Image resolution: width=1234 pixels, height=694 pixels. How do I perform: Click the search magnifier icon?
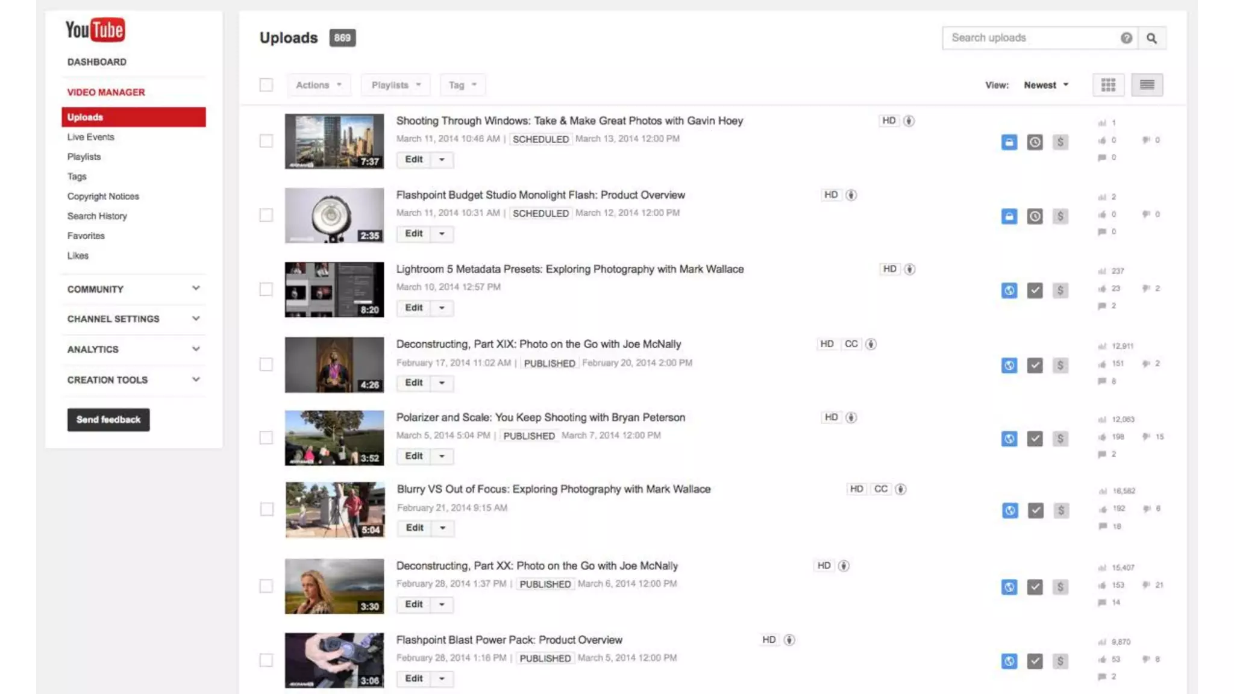(x=1151, y=38)
